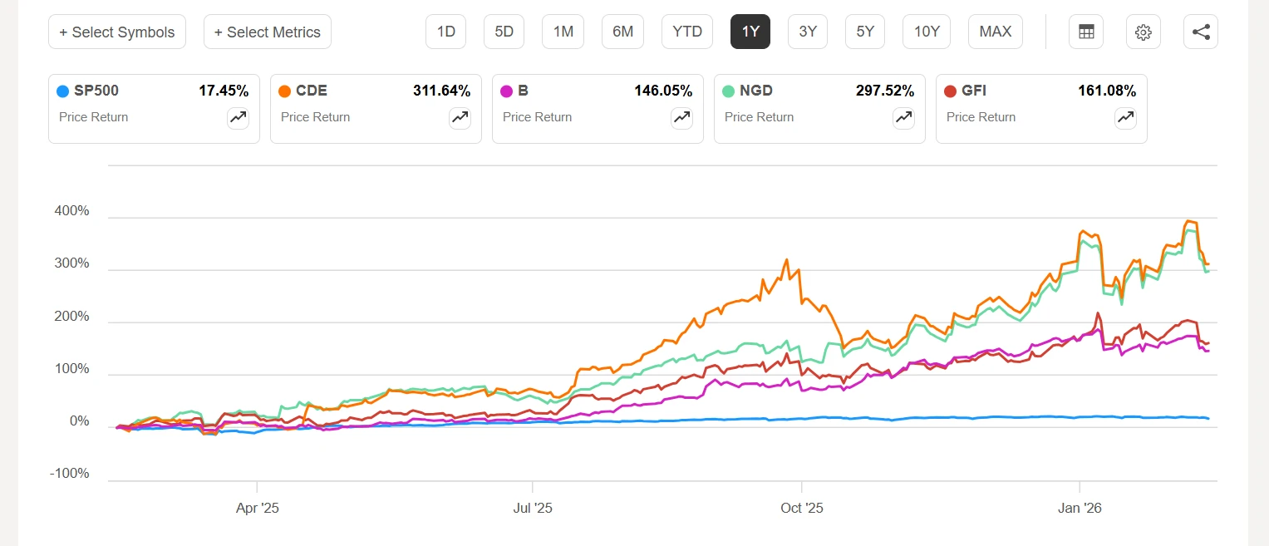Click the NGD symbol label
Screen dimensions: 1269x546
click(x=755, y=91)
